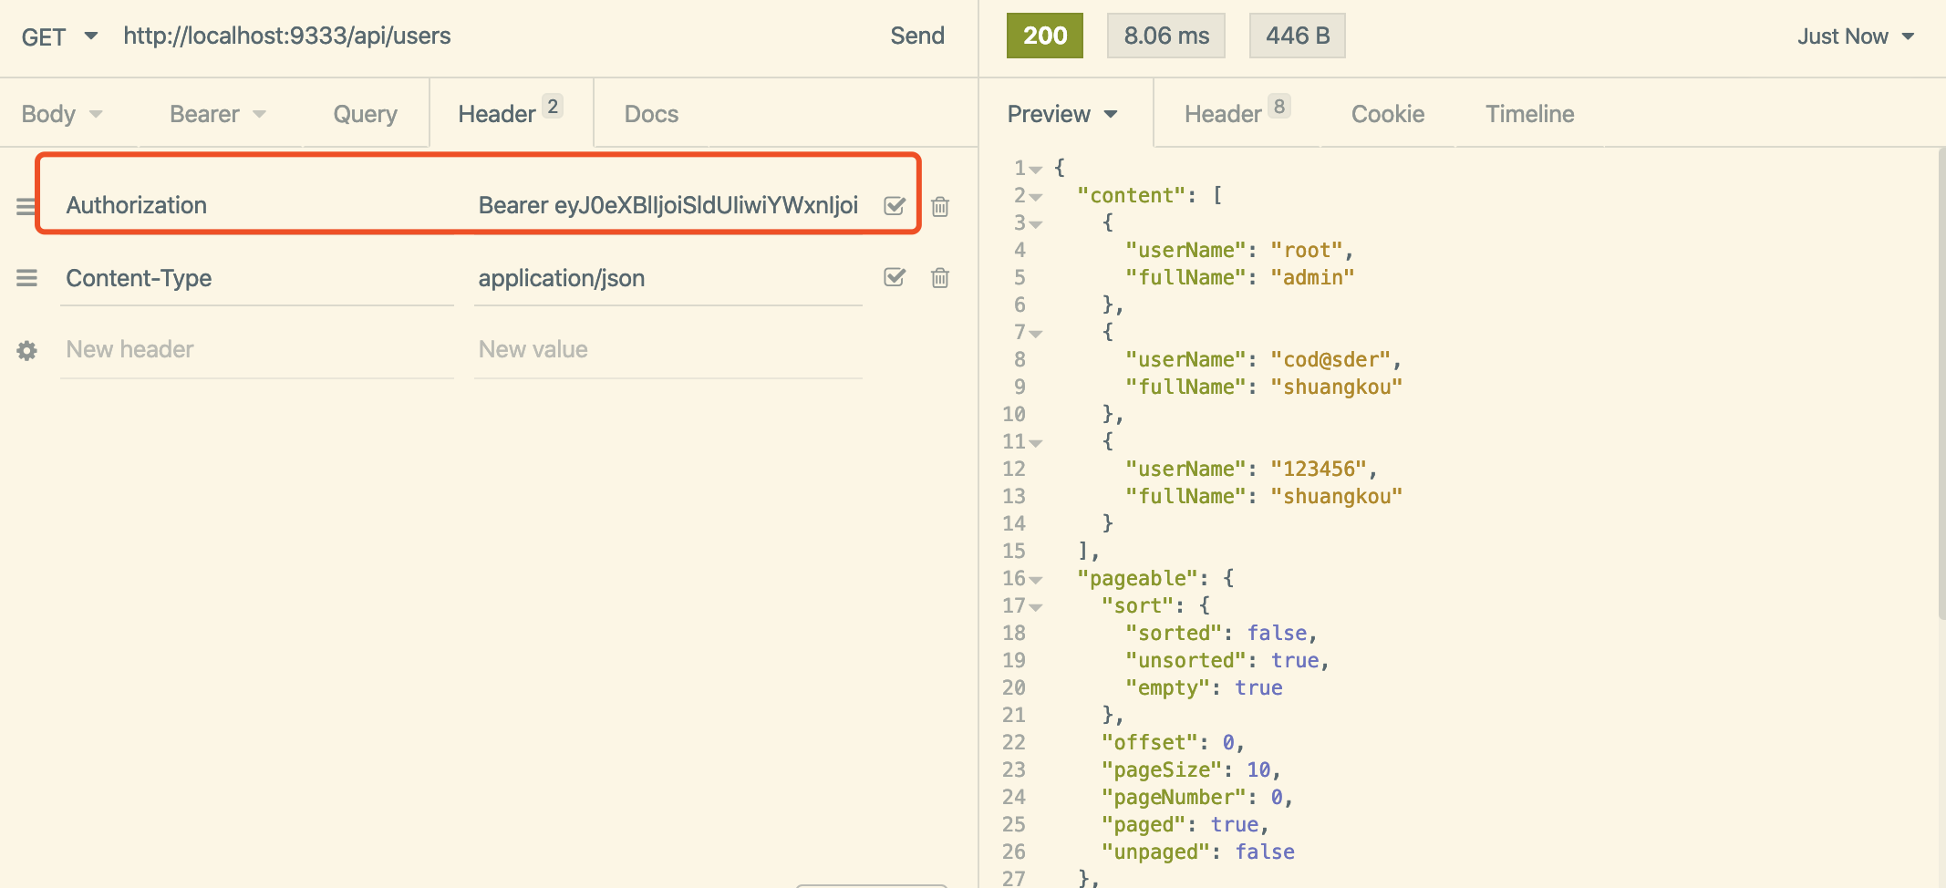Disable the Content-Type header checkbox
This screenshot has height=888, width=1946.
(895, 277)
